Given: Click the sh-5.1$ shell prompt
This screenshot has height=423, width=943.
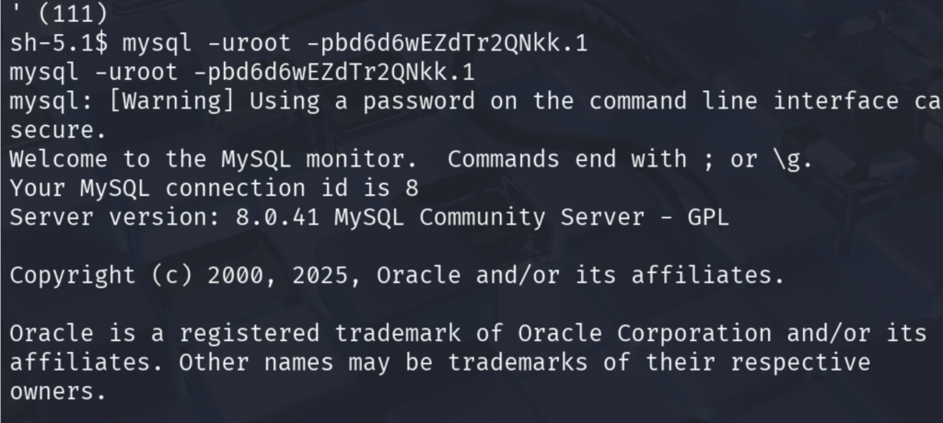Looking at the screenshot, I should point(57,43).
